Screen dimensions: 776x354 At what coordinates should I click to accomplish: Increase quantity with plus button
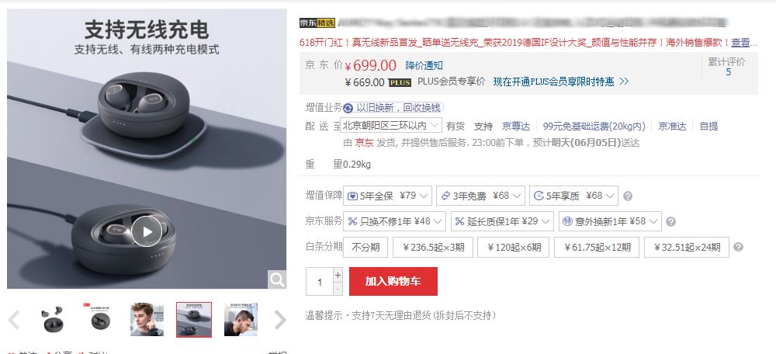pos(338,275)
